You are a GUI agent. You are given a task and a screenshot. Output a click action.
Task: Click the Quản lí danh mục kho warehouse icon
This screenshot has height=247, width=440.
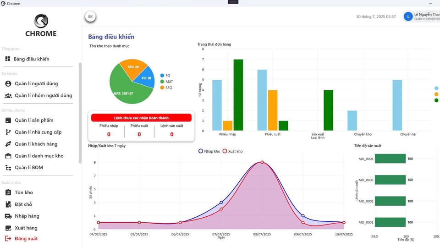pos(8,156)
